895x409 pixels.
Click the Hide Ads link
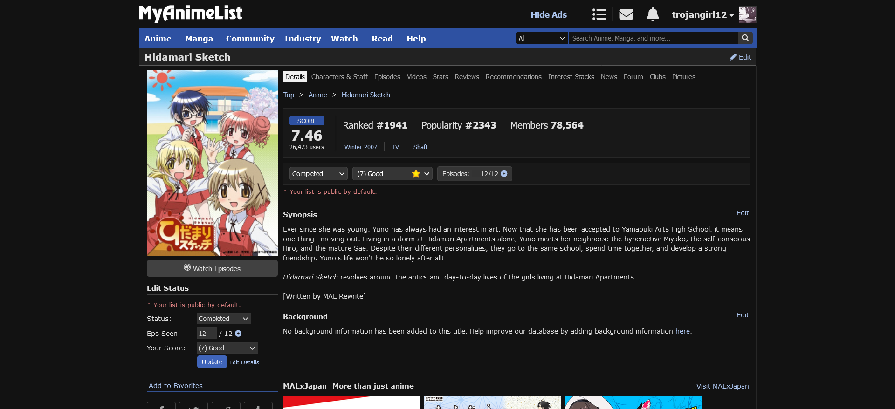(x=549, y=14)
